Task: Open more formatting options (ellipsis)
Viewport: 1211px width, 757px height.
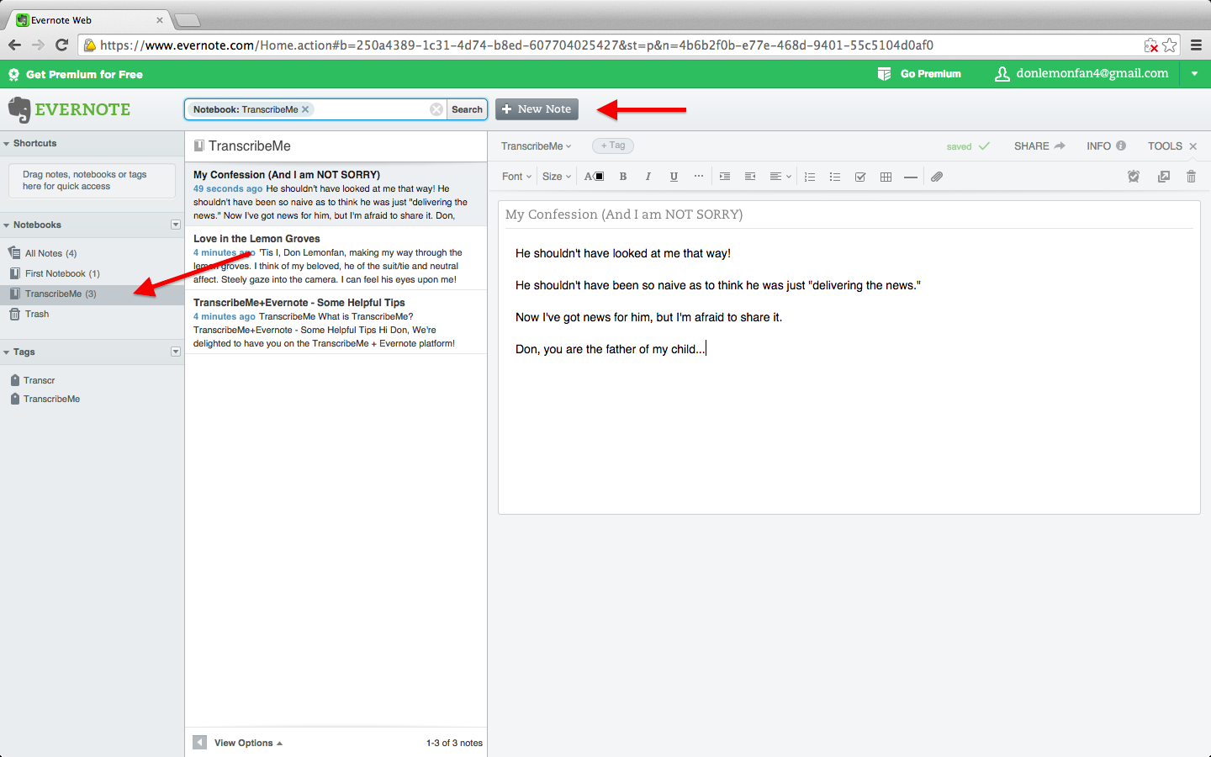Action: 699,177
